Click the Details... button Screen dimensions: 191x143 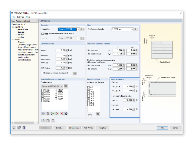coord(60,128)
